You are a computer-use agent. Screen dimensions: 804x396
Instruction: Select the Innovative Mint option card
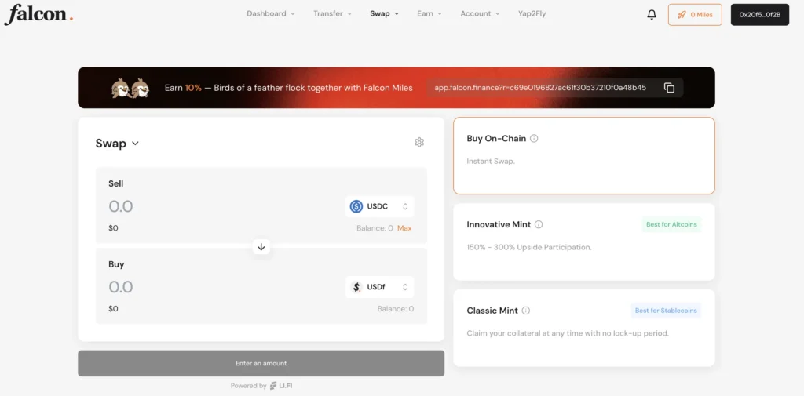584,242
